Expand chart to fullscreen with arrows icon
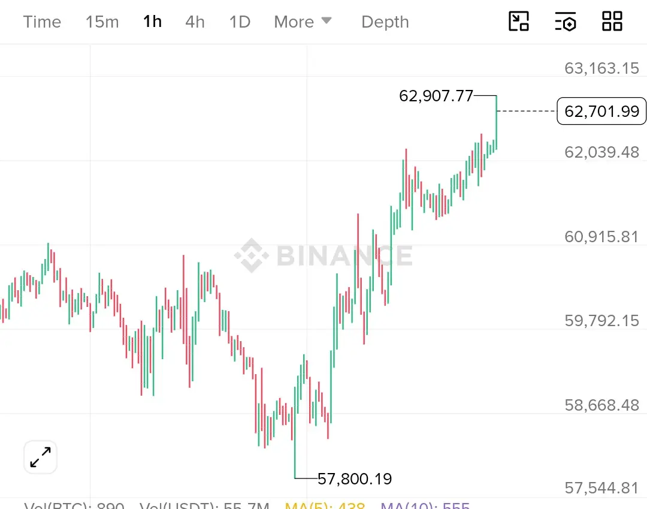 click(x=41, y=457)
